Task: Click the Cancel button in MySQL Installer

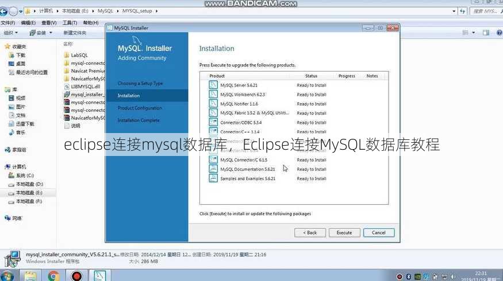Action: [x=378, y=233]
